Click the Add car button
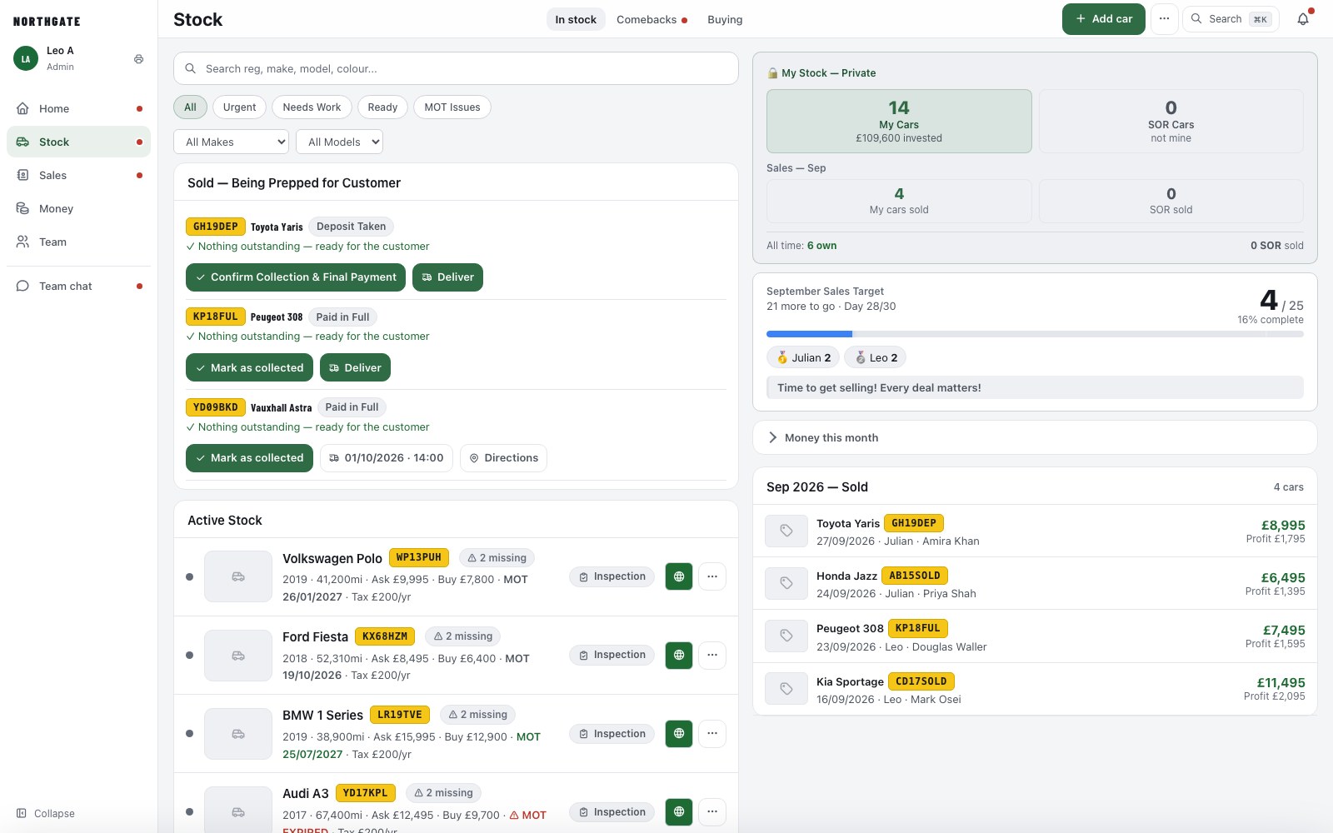The height and width of the screenshot is (833, 1333). 1104,19
